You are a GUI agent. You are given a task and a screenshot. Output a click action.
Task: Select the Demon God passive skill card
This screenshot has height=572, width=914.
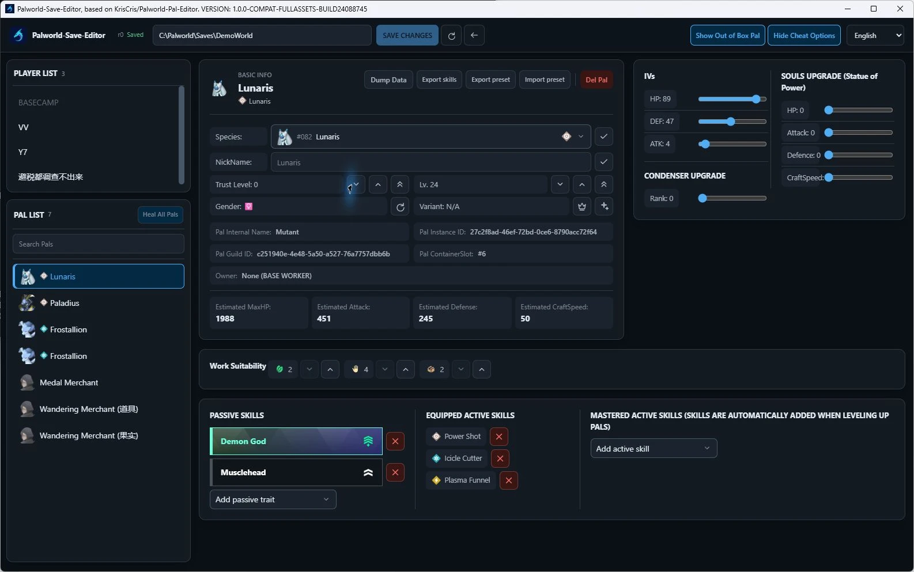[296, 441]
